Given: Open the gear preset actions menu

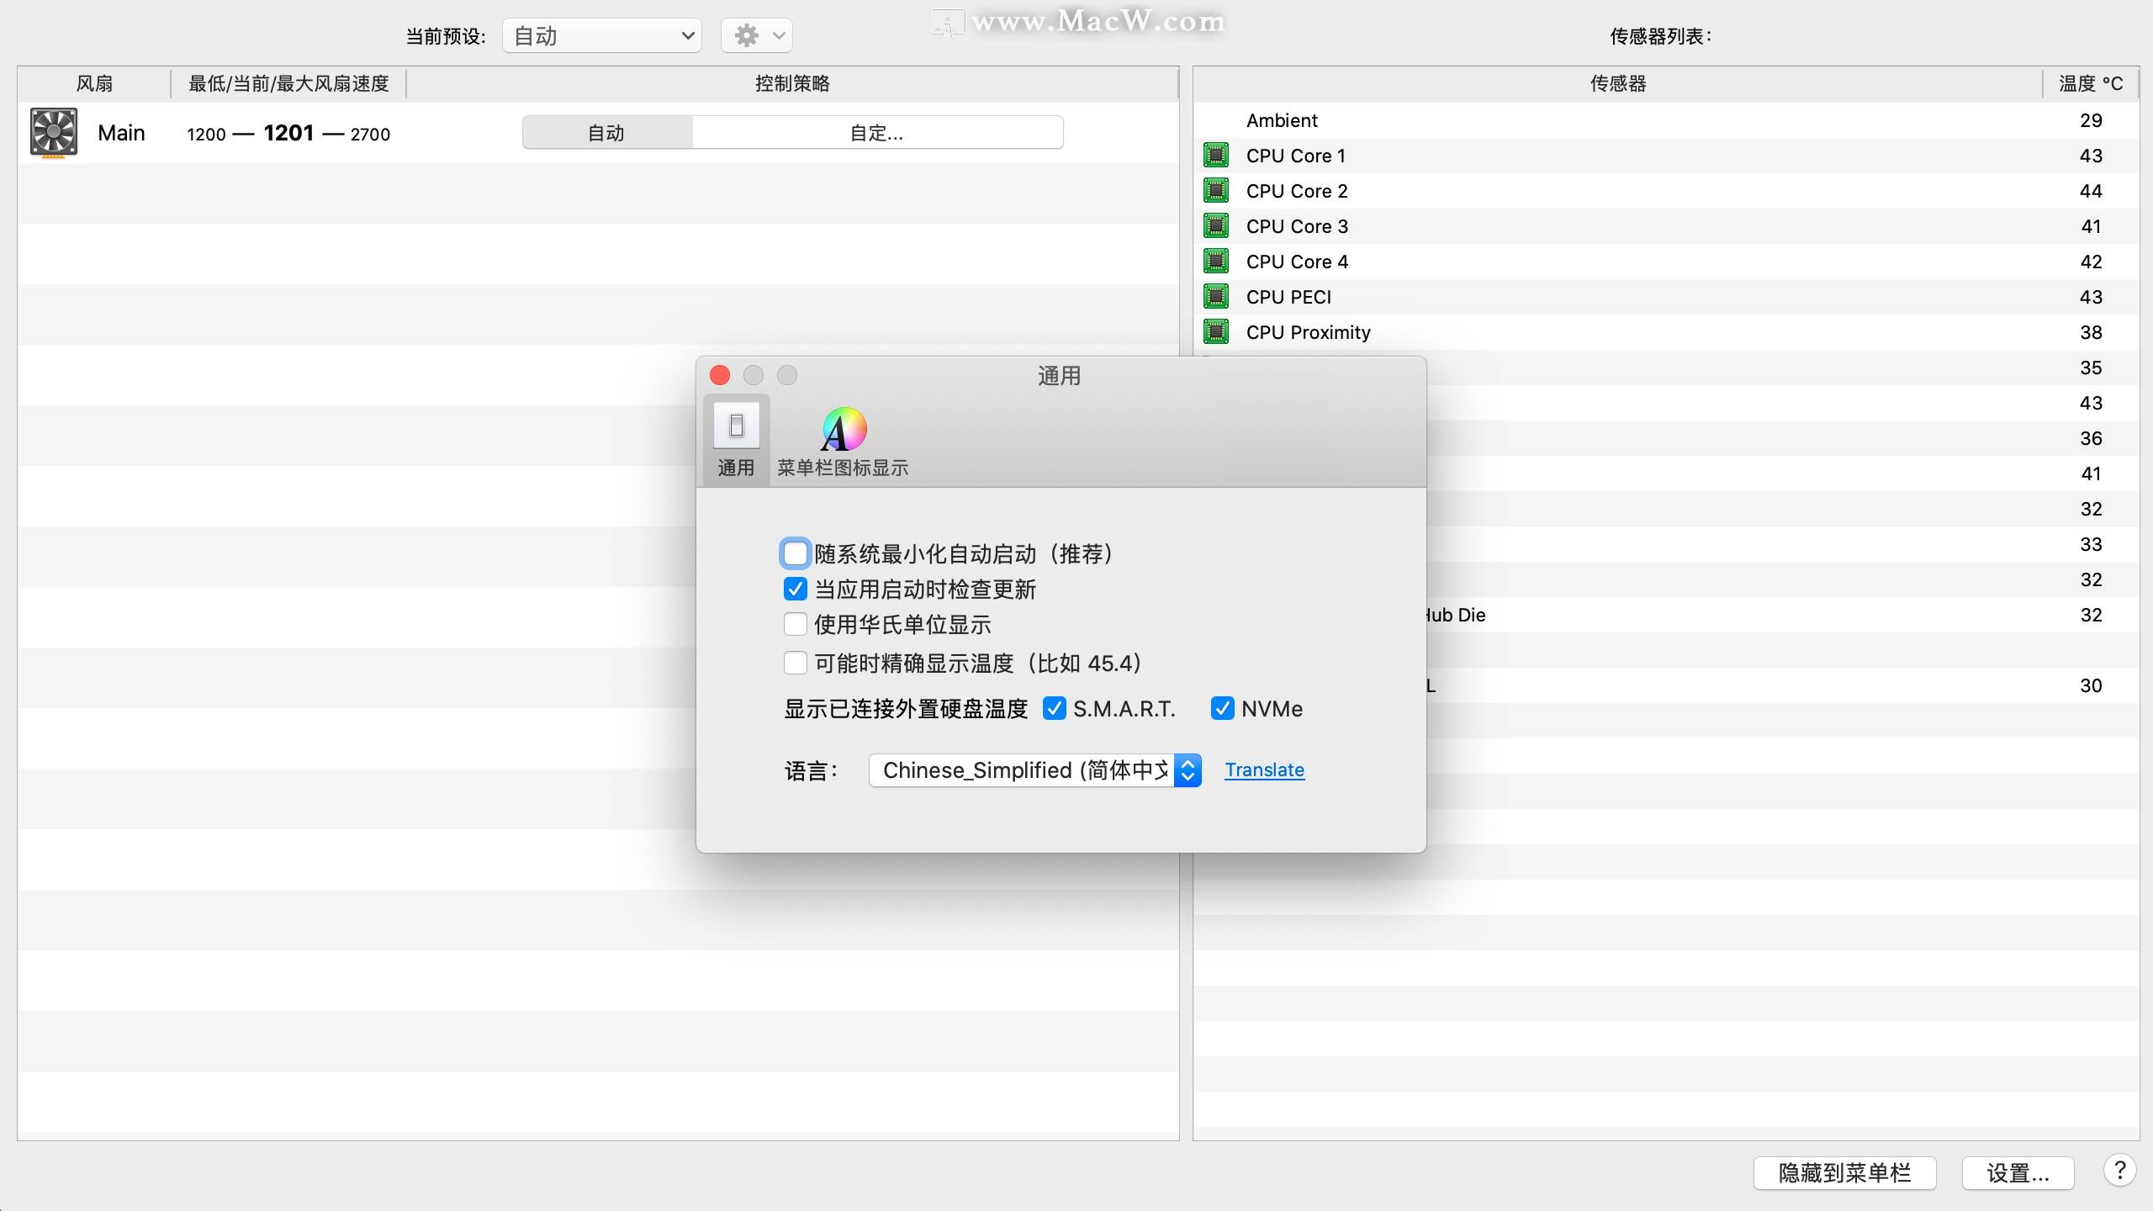Looking at the screenshot, I should (756, 35).
